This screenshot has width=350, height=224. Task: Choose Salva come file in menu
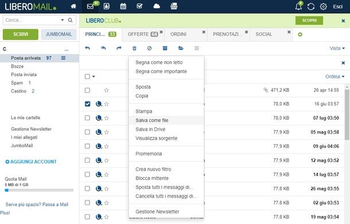tap(166, 120)
